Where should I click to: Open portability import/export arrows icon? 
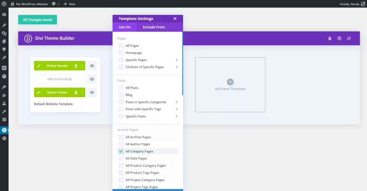[349, 39]
